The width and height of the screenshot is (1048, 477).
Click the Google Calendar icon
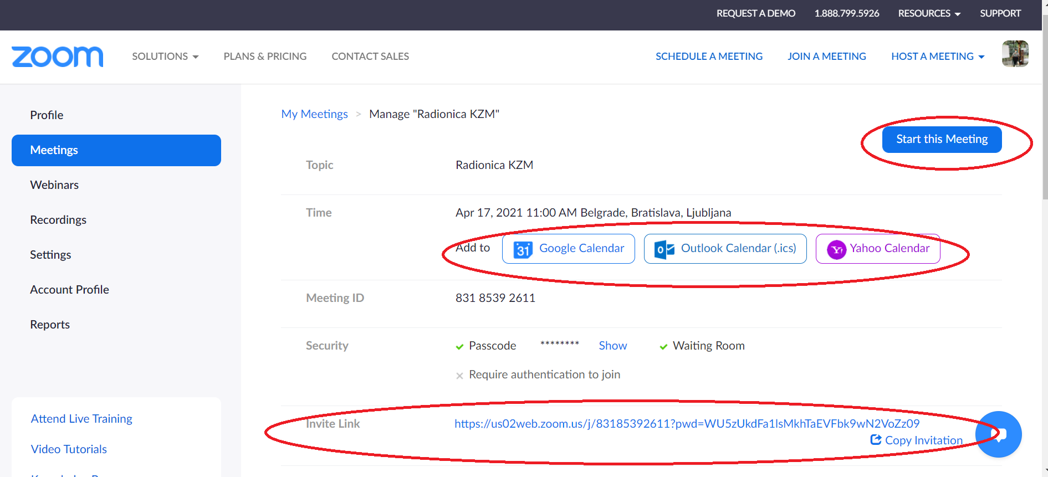point(523,249)
